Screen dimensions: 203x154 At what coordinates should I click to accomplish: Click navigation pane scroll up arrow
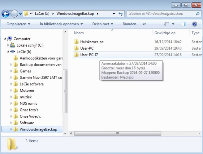pyautogui.click(x=65, y=32)
